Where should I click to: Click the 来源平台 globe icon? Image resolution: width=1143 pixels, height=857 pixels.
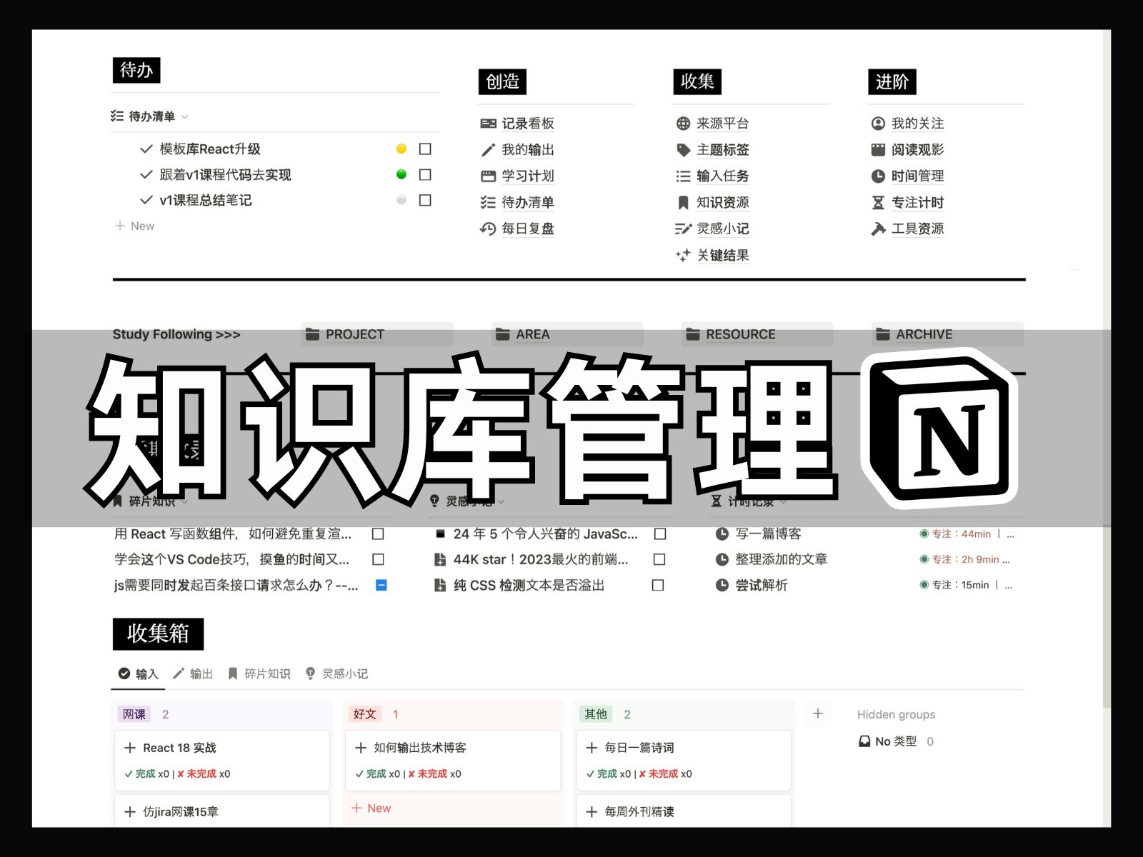click(683, 124)
